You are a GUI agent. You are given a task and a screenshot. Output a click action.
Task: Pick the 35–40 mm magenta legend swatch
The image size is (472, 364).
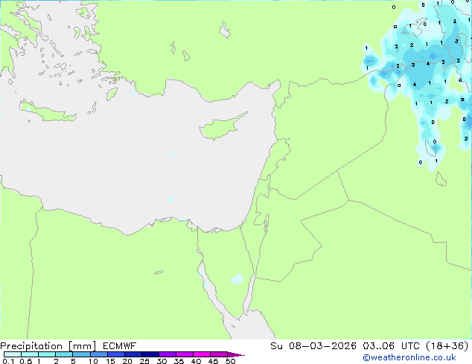(x=185, y=354)
